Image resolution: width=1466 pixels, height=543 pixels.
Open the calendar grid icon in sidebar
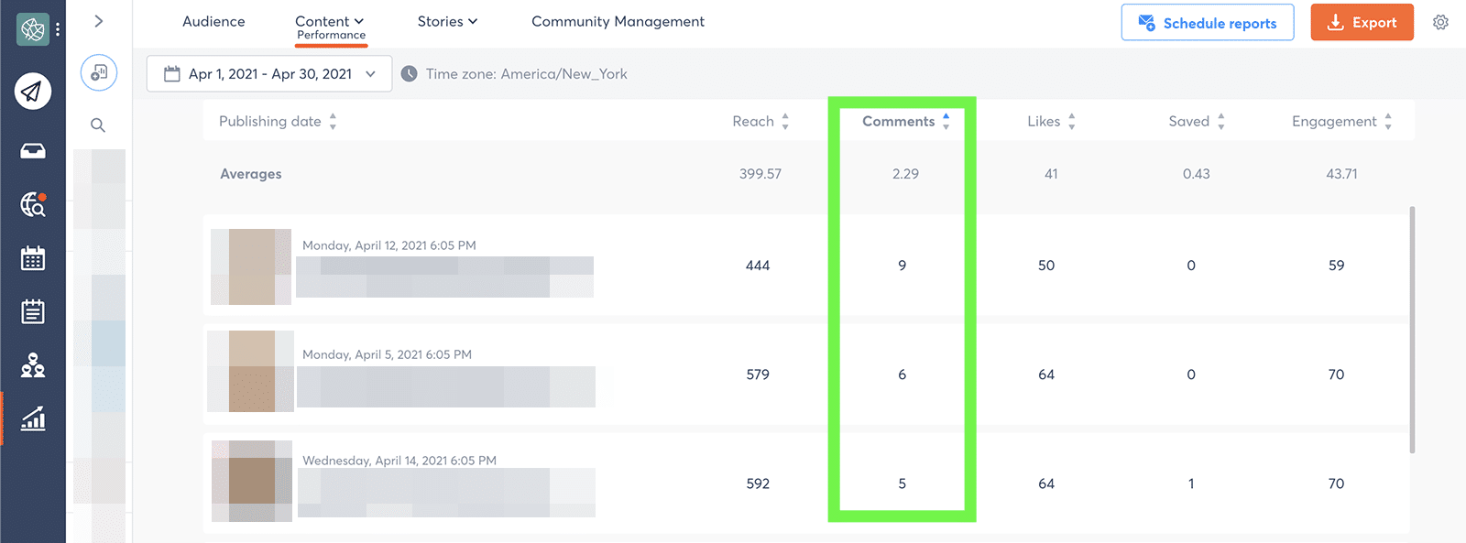(x=33, y=258)
